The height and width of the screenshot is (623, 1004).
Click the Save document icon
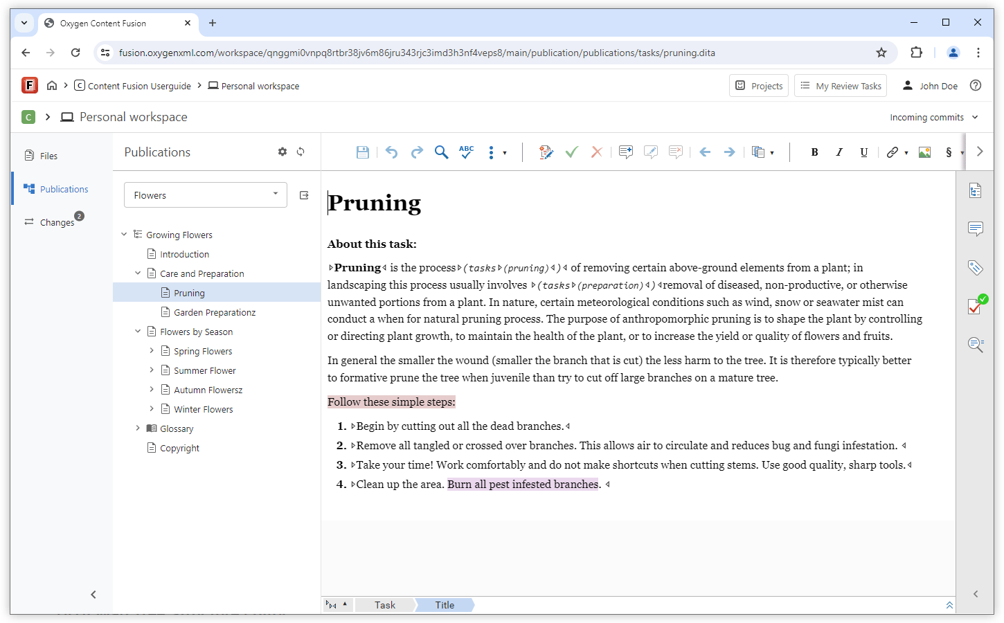tap(363, 152)
